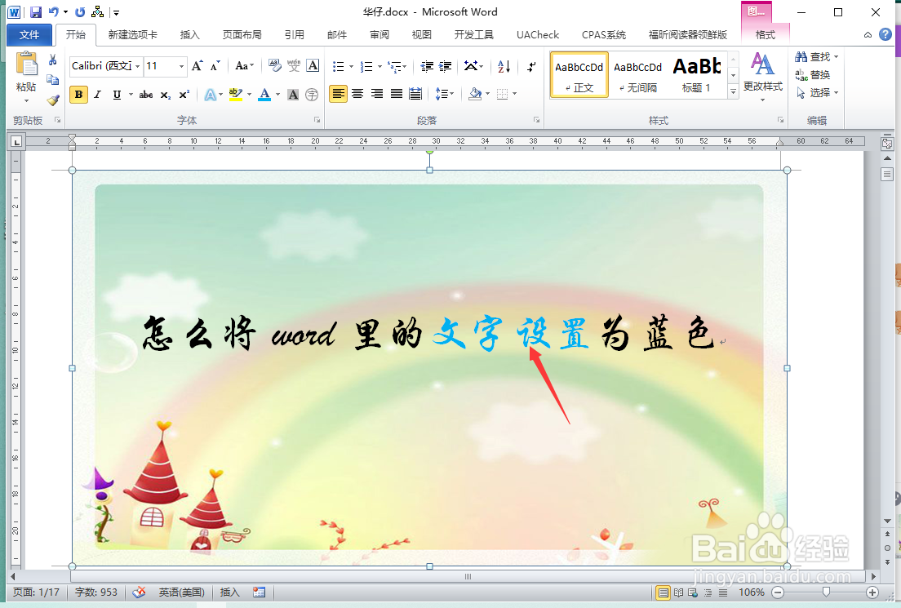This screenshot has width=901, height=608.
Task: Toggle Italic formatting
Action: pyautogui.click(x=98, y=95)
